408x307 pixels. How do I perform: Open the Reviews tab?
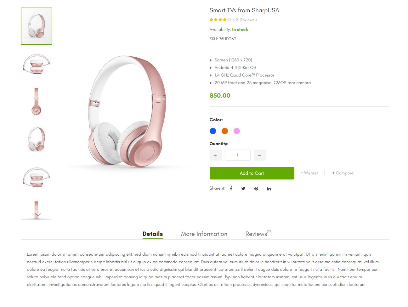point(256,234)
